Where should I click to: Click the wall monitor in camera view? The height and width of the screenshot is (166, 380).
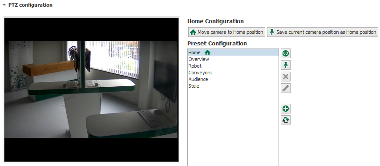tap(166, 80)
